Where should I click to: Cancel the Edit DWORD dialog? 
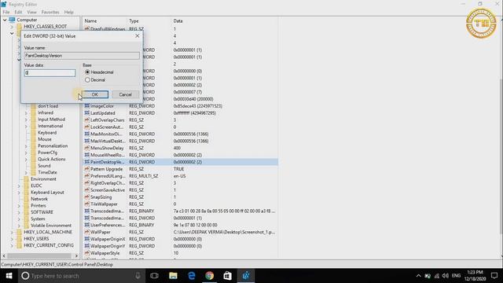125,94
